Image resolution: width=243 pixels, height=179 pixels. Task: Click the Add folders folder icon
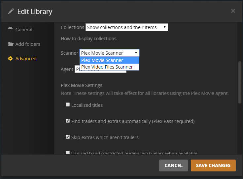tap(11, 44)
